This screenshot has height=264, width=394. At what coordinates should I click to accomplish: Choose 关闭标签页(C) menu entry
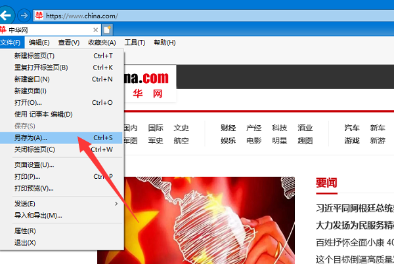[61, 149]
